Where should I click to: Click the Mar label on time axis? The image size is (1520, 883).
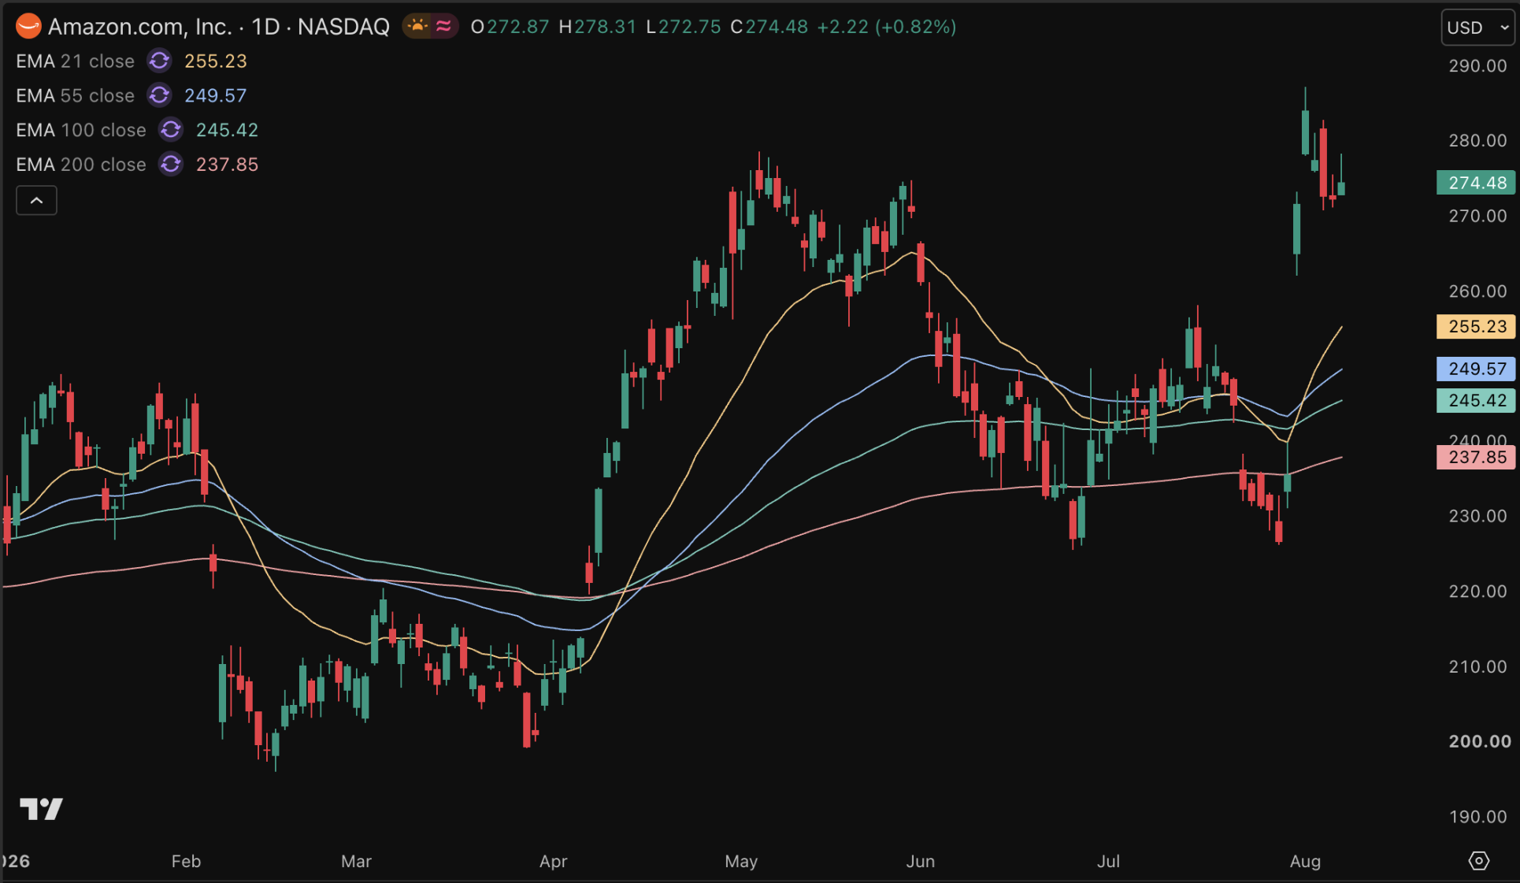pyautogui.click(x=356, y=861)
